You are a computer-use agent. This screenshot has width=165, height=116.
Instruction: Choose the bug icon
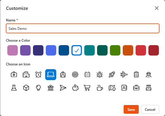tap(99, 75)
